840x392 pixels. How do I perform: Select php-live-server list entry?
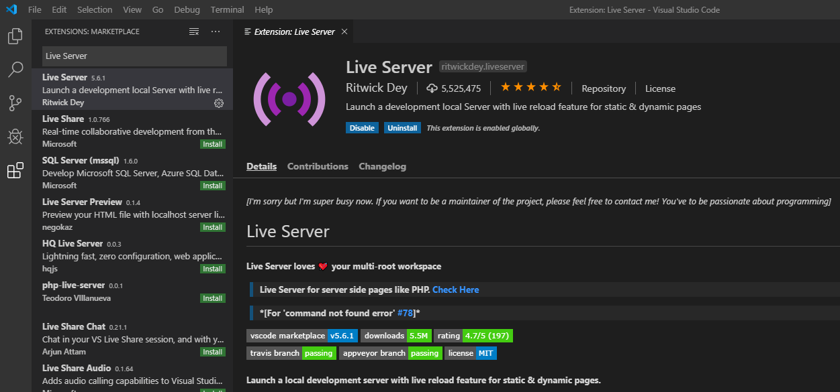pos(132,297)
